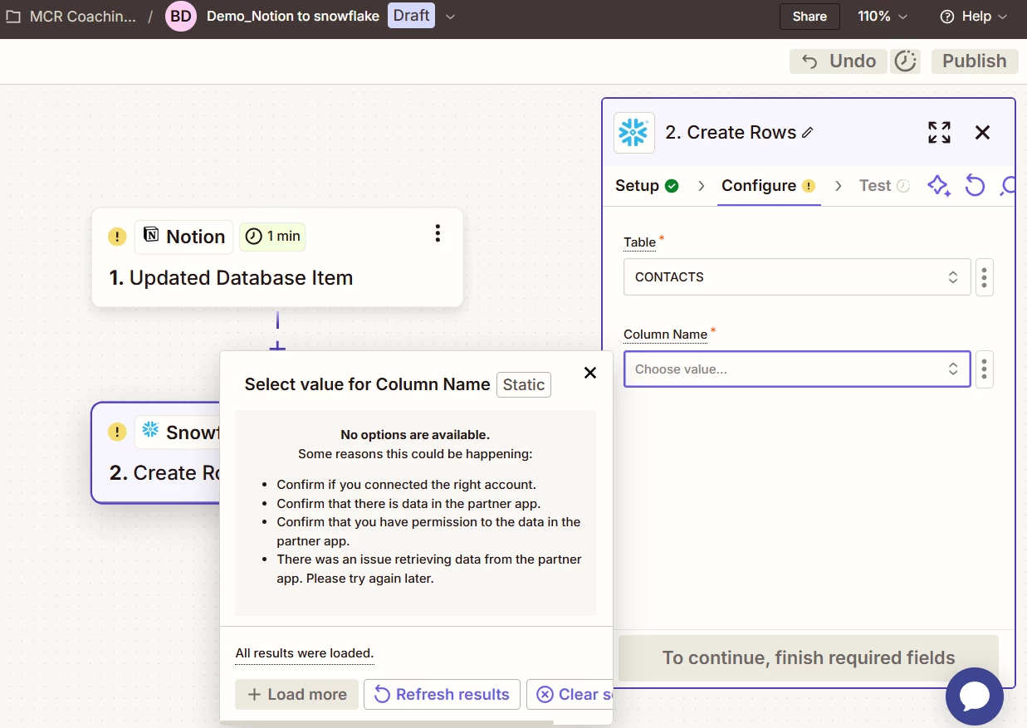This screenshot has height=728, width=1027.
Task: Click the Table field label
Action: 639,242
